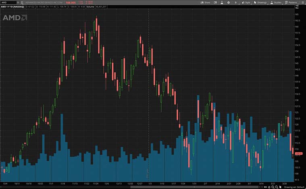The image size is (306, 189).
Task: Open the Studies menu
Action: click(x=276, y=2)
